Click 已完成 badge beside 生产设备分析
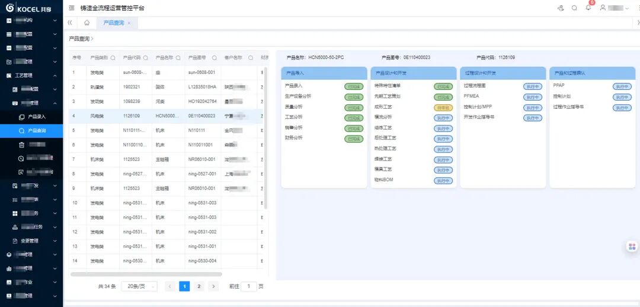 point(353,97)
